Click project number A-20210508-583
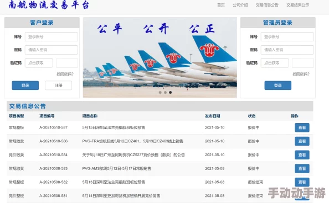329x203 pixels. [x=53, y=168]
